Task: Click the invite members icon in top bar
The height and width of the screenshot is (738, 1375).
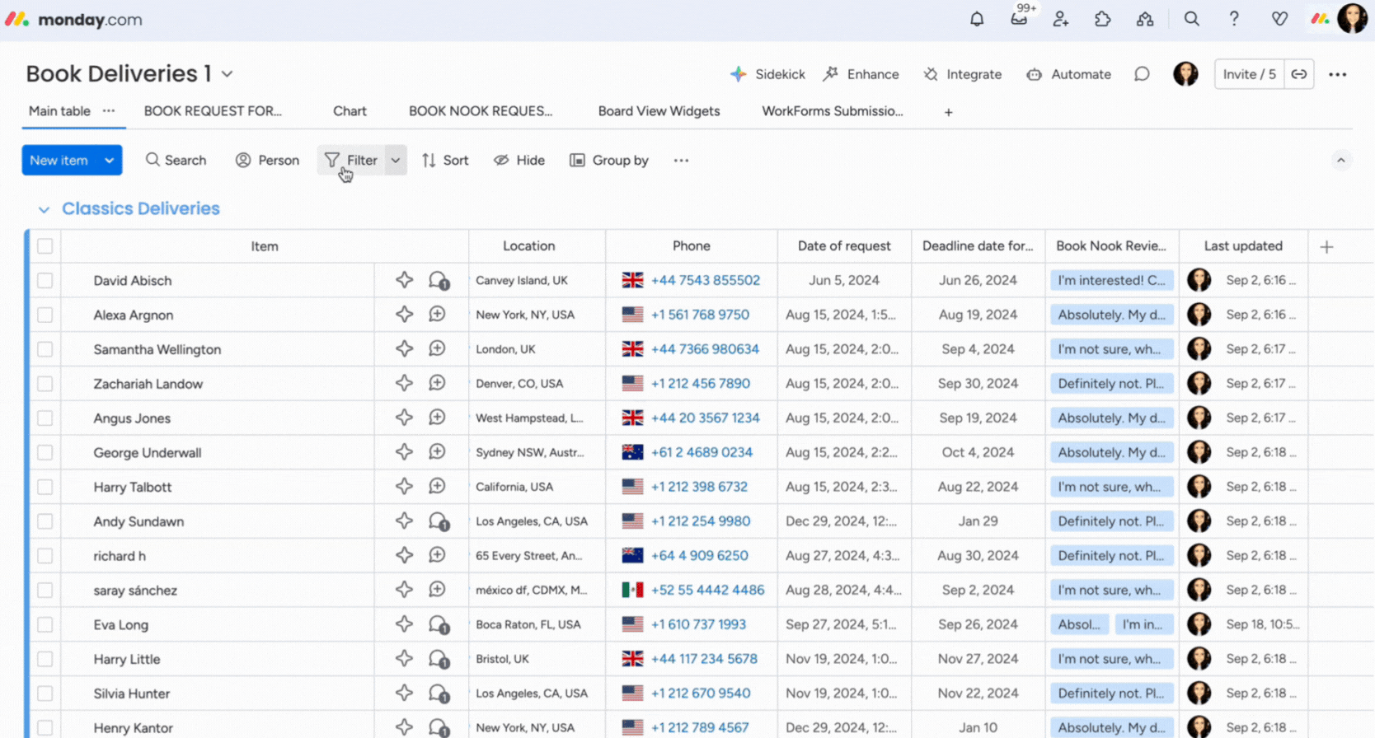Action: 1061,19
